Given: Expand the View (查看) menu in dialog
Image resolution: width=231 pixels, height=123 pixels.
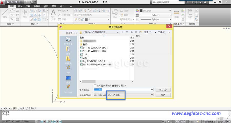Looking at the screenshot, I should point(150,32).
